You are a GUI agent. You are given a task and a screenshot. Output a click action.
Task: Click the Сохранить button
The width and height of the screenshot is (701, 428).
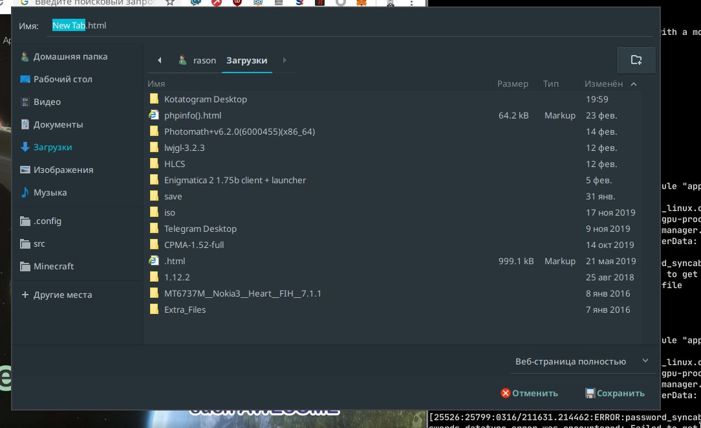click(x=615, y=393)
